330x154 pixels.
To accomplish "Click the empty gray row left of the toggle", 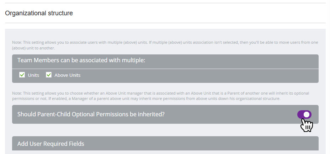I will pos(231,115).
